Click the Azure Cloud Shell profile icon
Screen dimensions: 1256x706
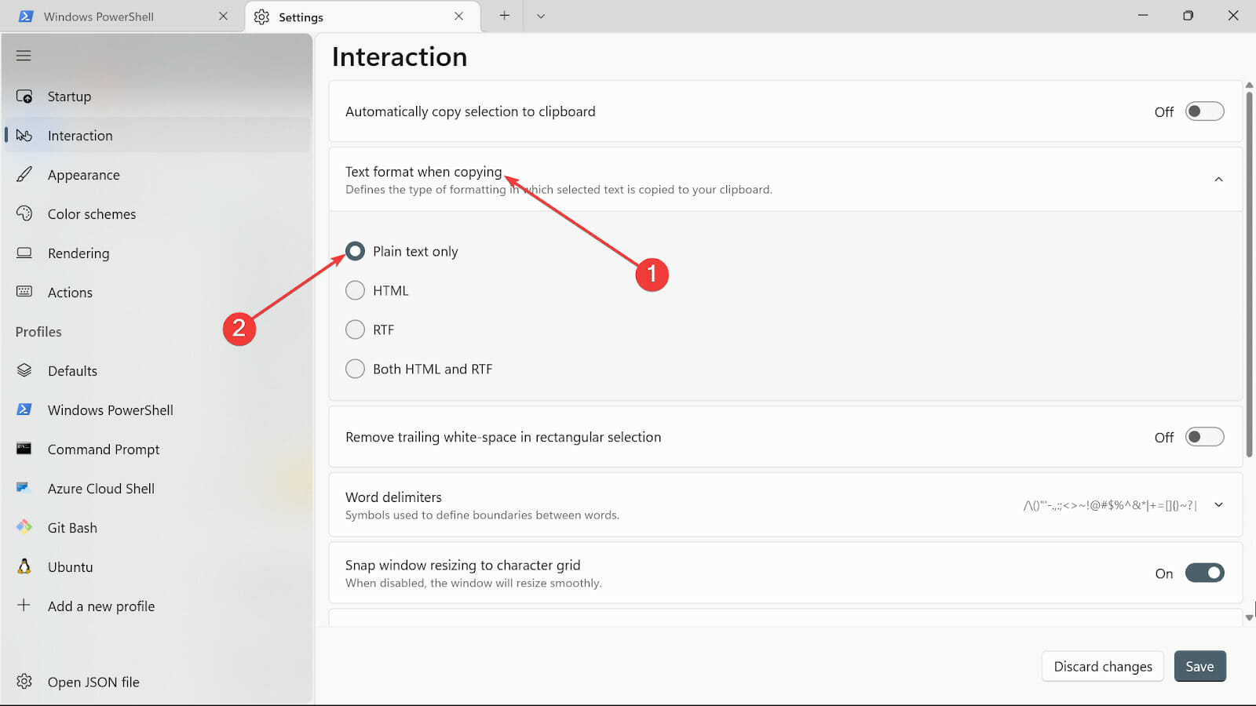tap(23, 488)
